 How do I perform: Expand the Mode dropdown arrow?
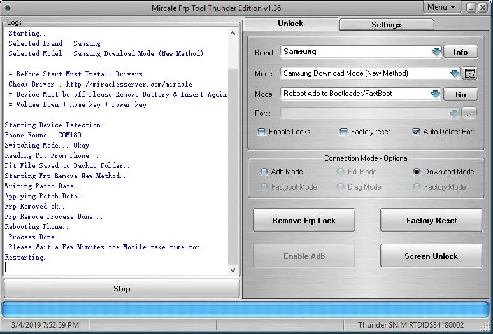click(436, 94)
